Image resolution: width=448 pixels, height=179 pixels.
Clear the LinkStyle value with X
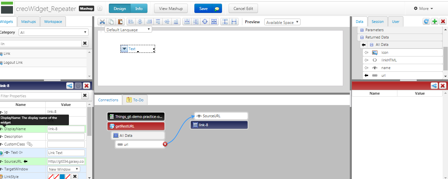[75, 176]
